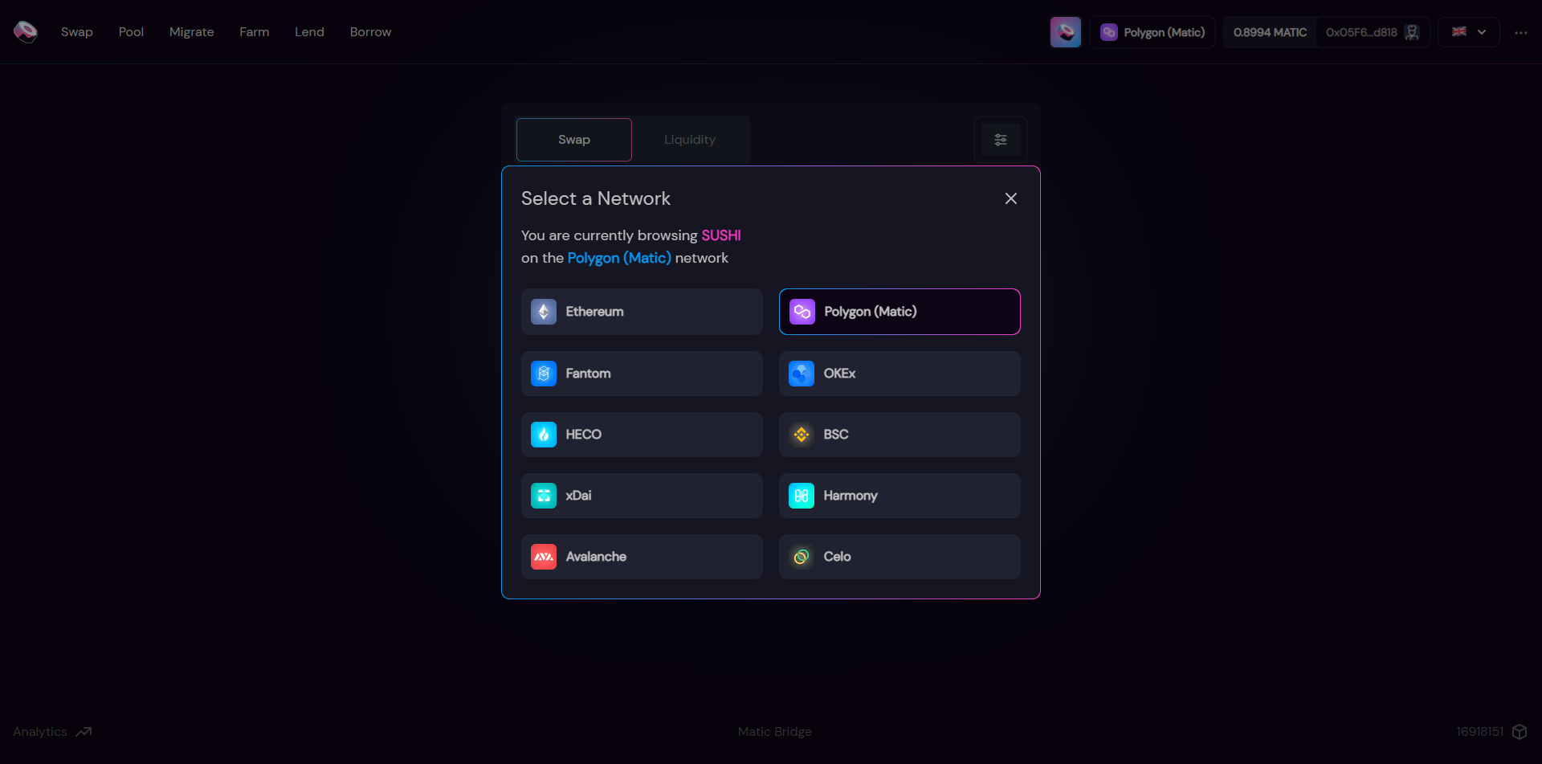The image size is (1542, 764).
Task: Click the red Avalanche icon
Action: click(544, 557)
